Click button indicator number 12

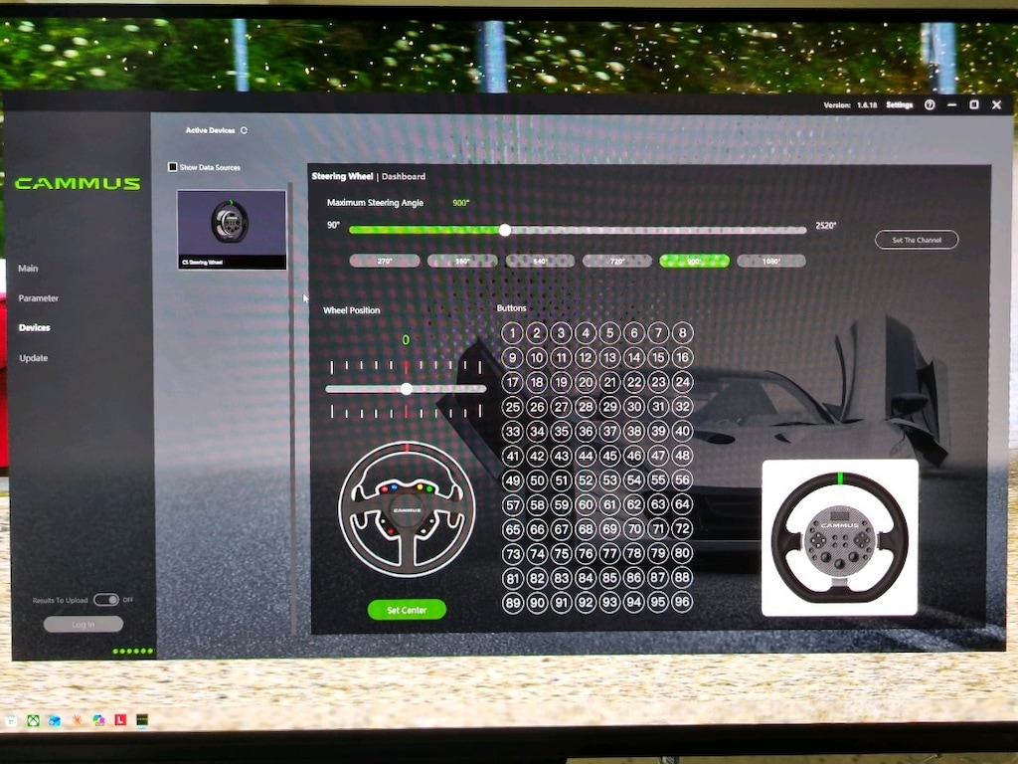[x=586, y=357]
